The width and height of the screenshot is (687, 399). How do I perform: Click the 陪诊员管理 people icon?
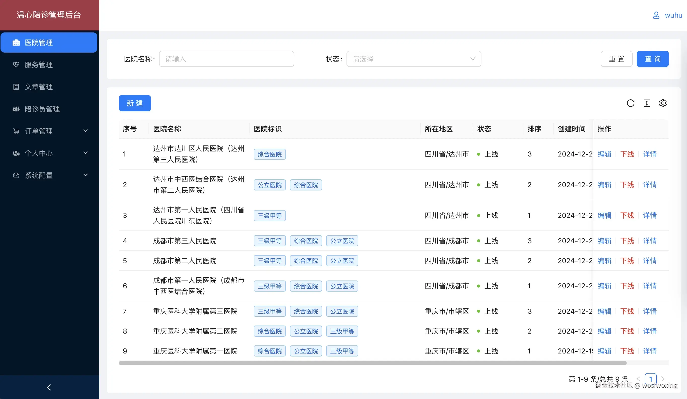(x=16, y=109)
